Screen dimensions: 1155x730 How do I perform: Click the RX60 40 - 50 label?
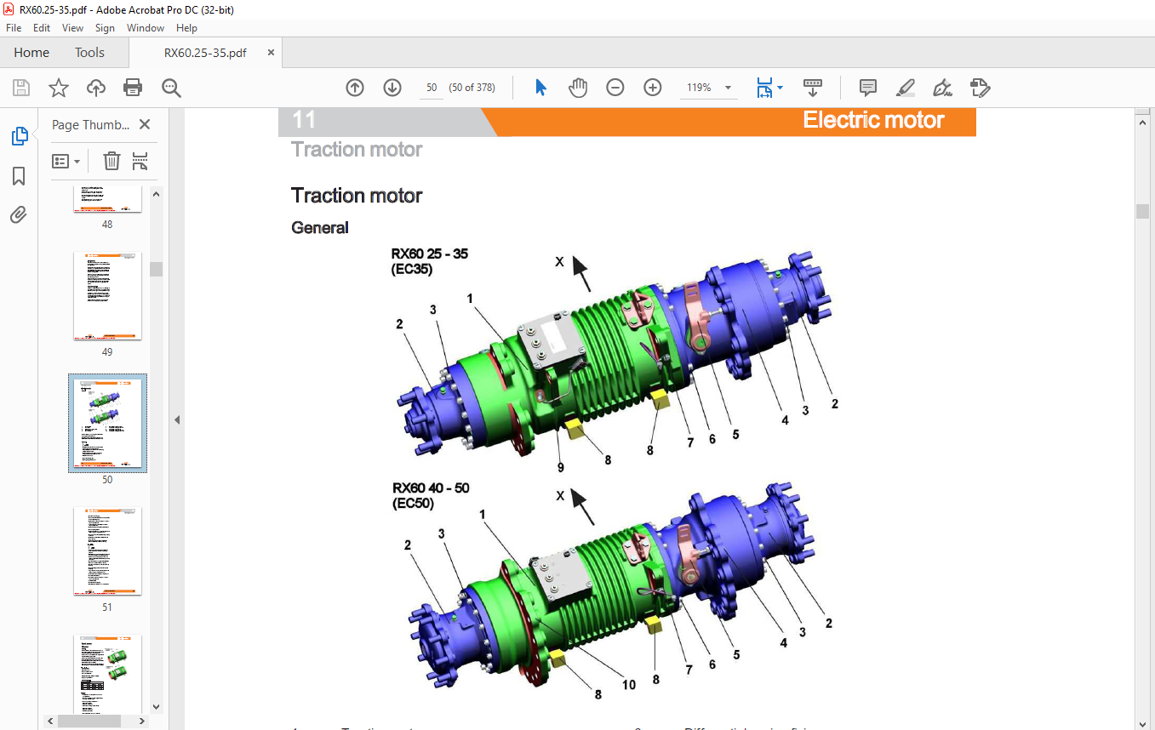click(x=431, y=488)
